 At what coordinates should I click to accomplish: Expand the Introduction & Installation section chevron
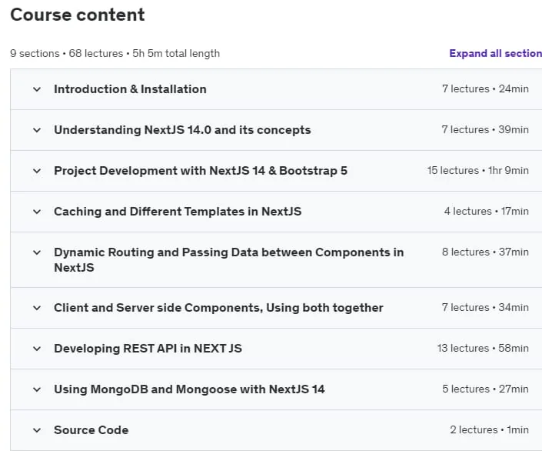pos(37,89)
